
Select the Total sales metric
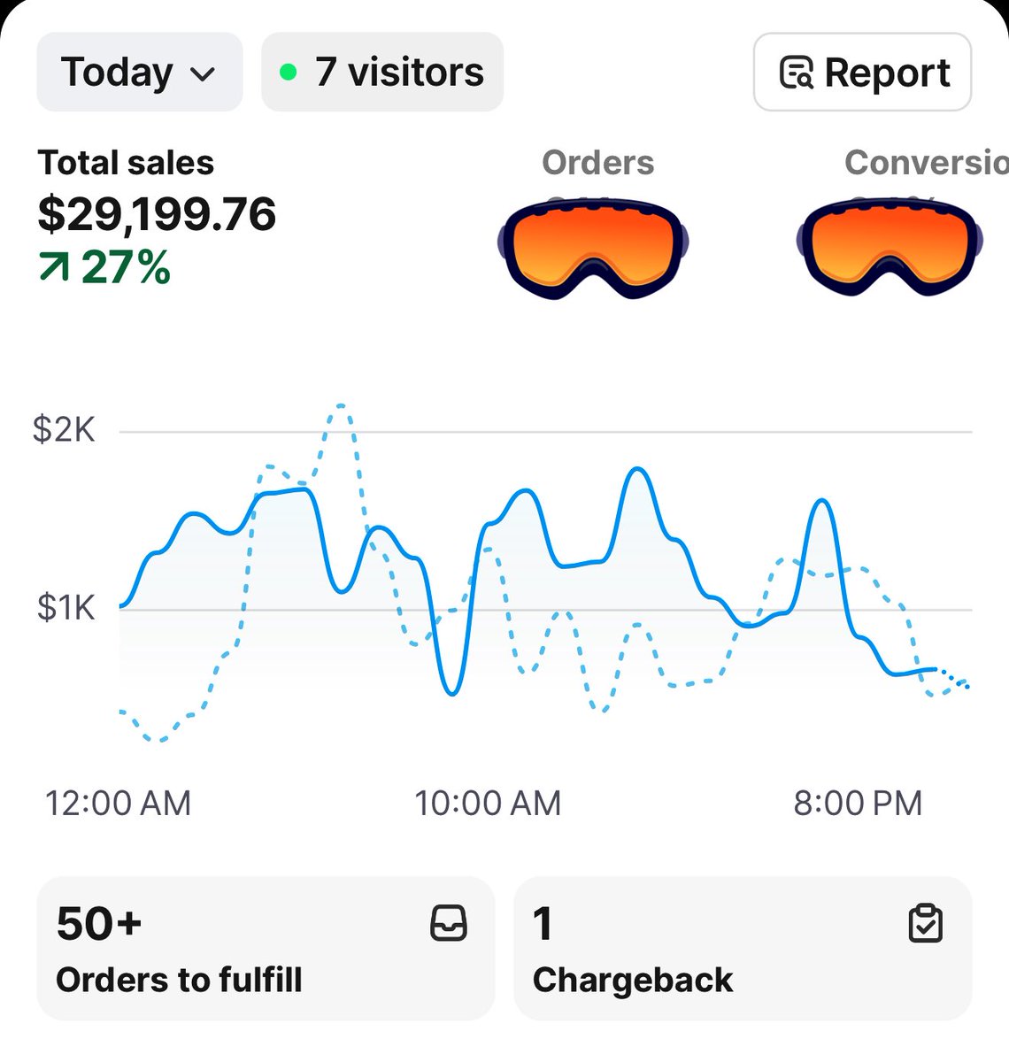[x=126, y=163]
